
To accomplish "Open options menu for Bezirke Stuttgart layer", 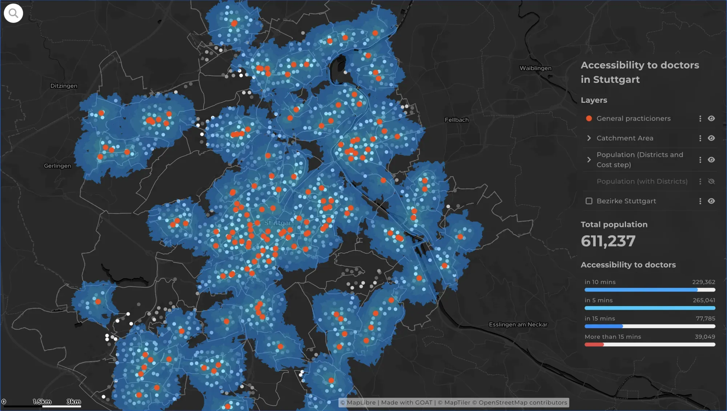I will click(x=700, y=201).
